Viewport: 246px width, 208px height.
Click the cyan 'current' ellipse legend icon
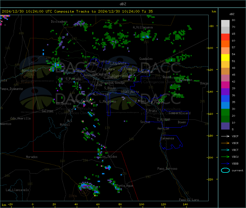[x=225, y=170]
